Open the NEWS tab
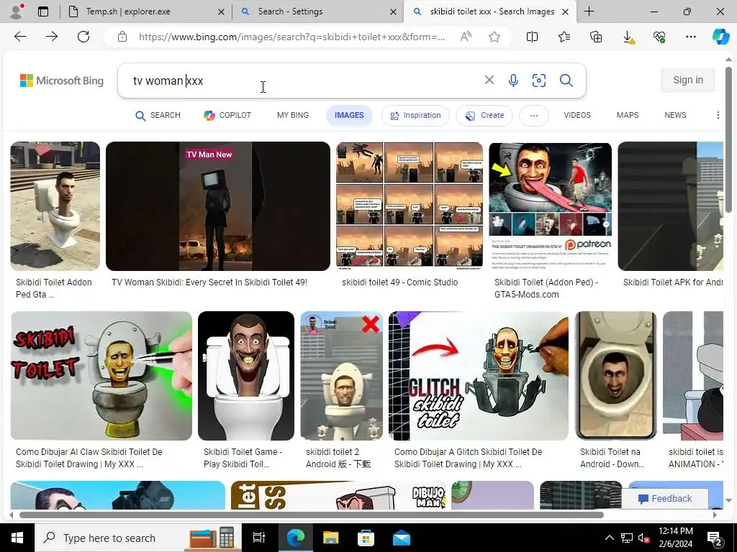This screenshot has width=737, height=552. click(675, 115)
